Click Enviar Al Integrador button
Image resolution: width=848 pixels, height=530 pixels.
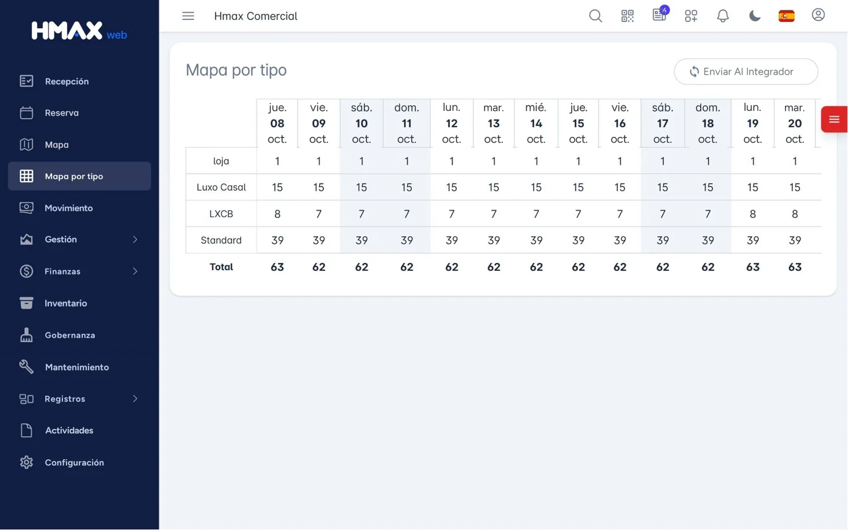[x=746, y=71]
